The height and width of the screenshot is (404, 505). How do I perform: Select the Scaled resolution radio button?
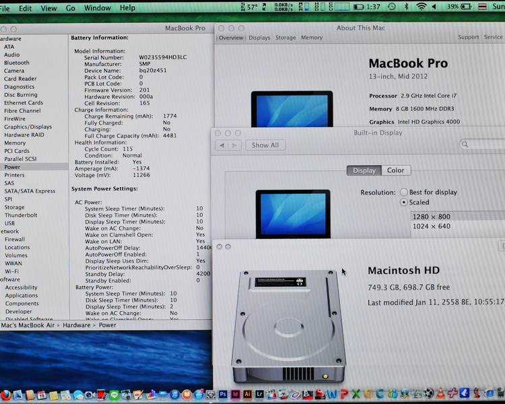pos(404,202)
